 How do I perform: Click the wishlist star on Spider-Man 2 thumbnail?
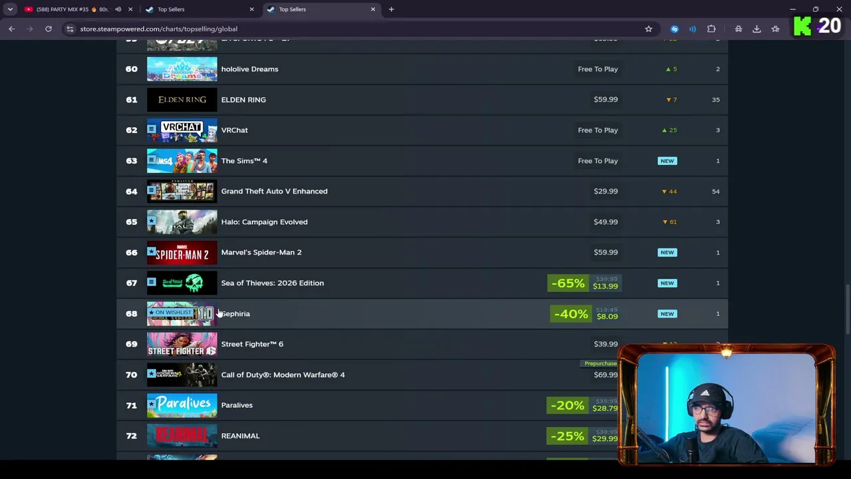tap(152, 252)
